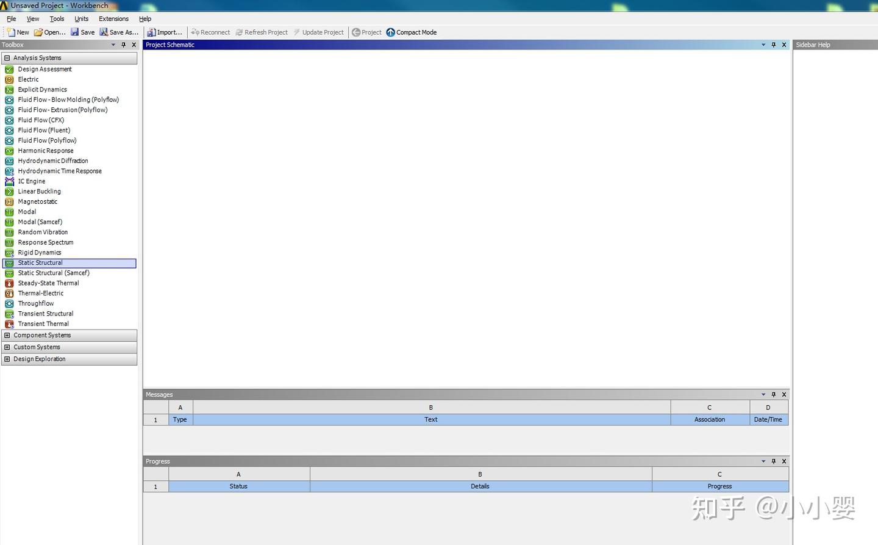Image resolution: width=878 pixels, height=545 pixels.
Task: Click the Save toolbar button
Action: [83, 32]
